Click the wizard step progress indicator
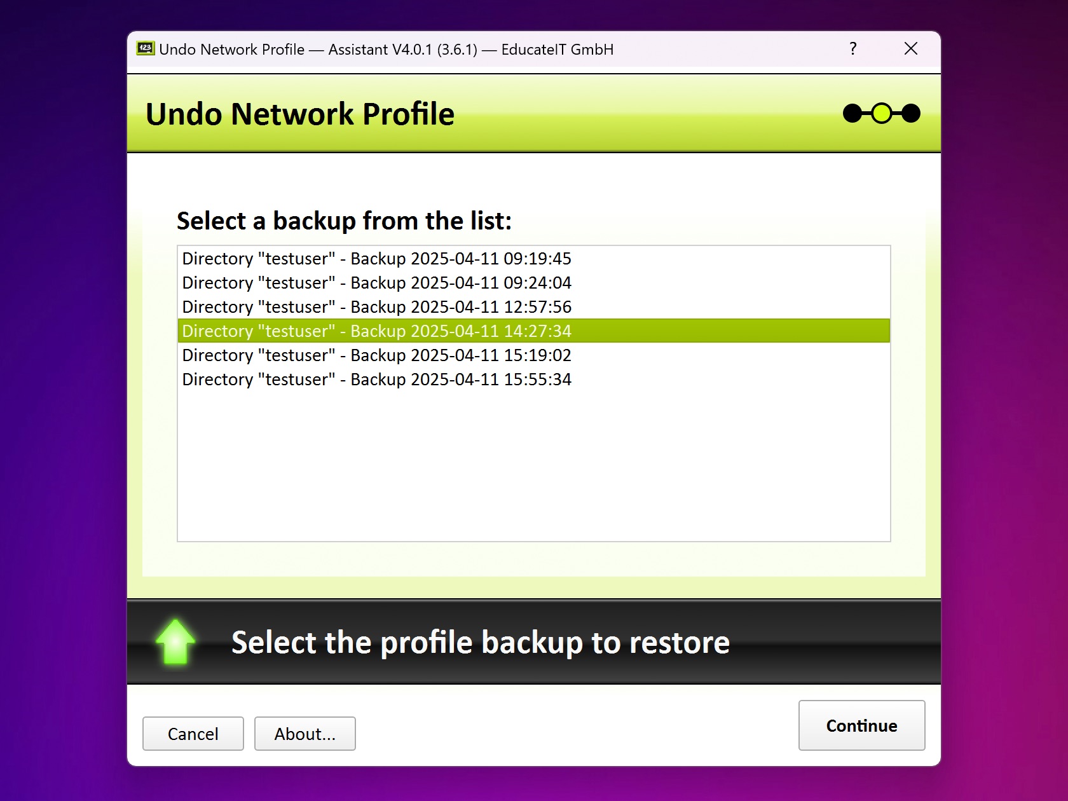Image resolution: width=1068 pixels, height=801 pixels. pyautogui.click(x=881, y=114)
